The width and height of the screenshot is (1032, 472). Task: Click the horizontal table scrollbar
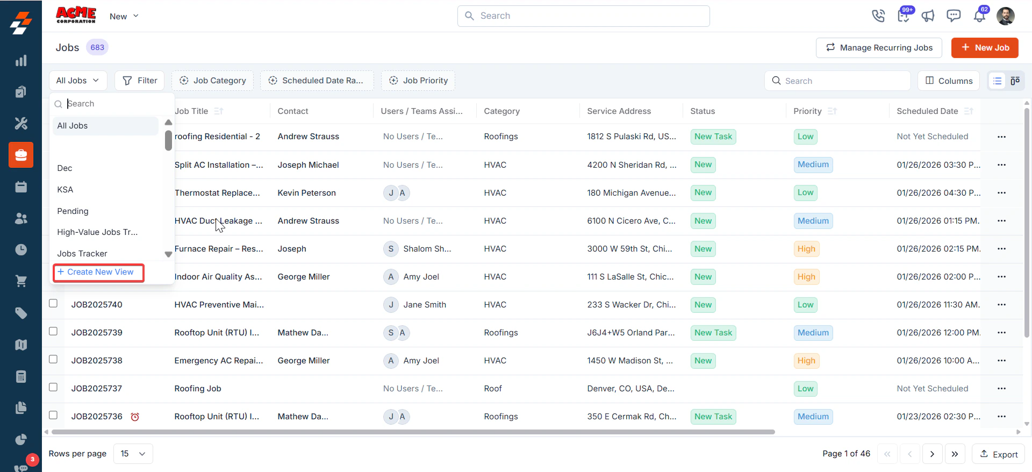pos(413,432)
